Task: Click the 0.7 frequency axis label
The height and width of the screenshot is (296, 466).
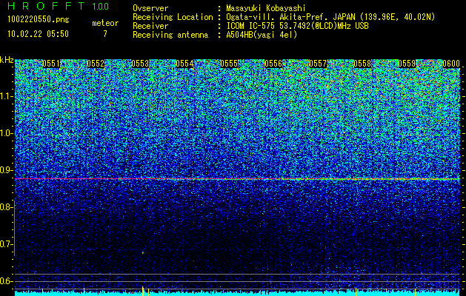Action: [5, 244]
